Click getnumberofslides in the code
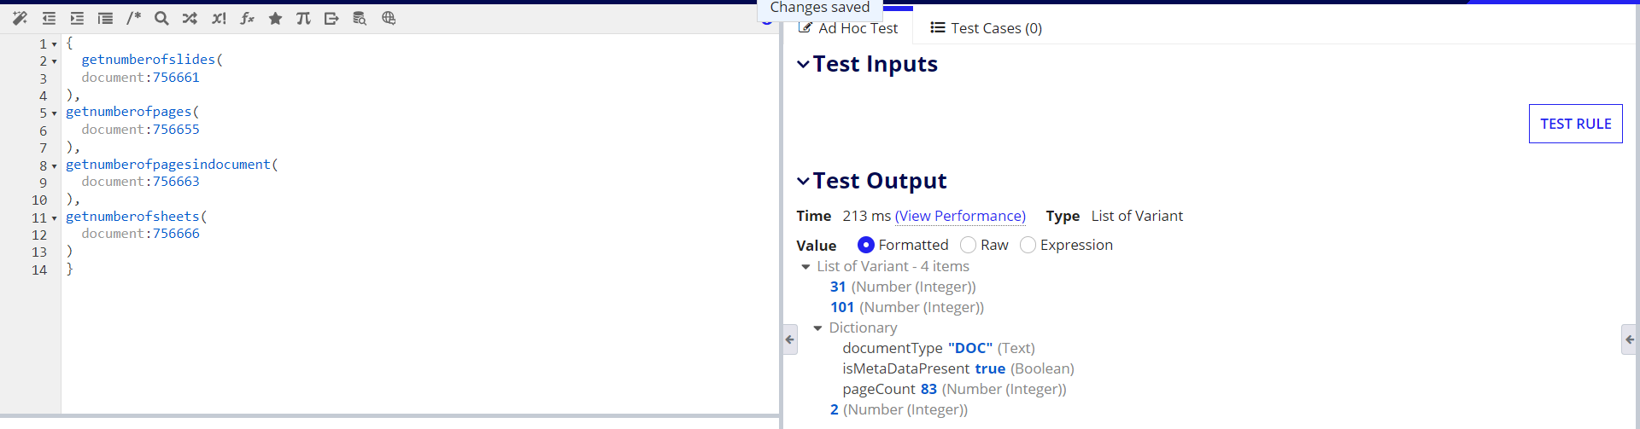The width and height of the screenshot is (1640, 429). 149,60
